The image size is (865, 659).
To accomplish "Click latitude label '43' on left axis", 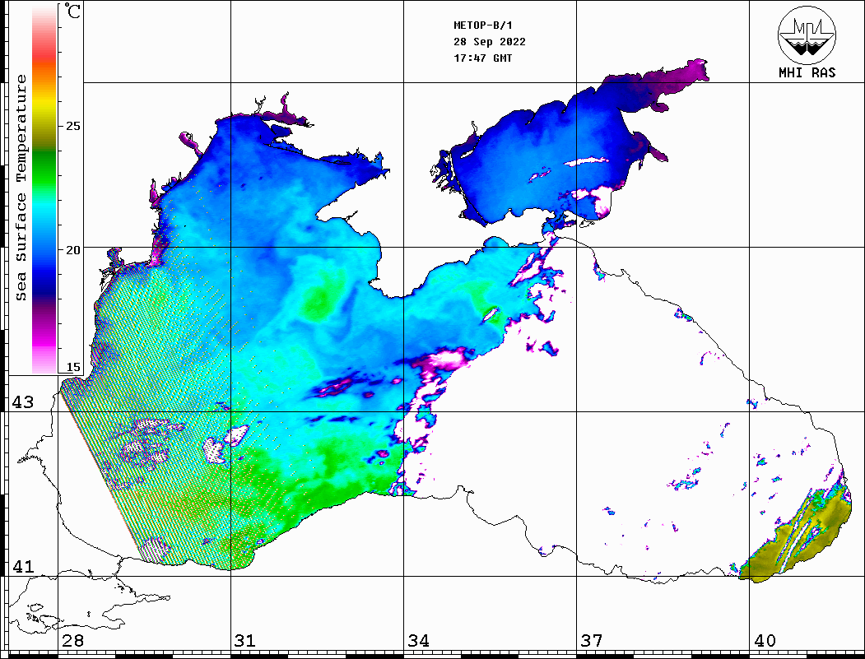I will coord(22,402).
